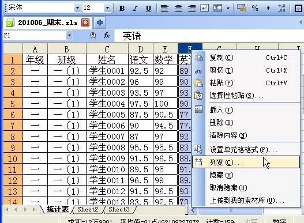
Task: Toggle italic formatting button
Action: [x=135, y=8]
